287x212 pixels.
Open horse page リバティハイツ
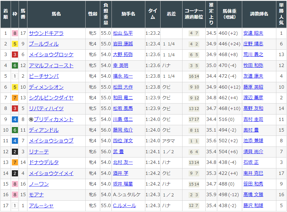46,109
